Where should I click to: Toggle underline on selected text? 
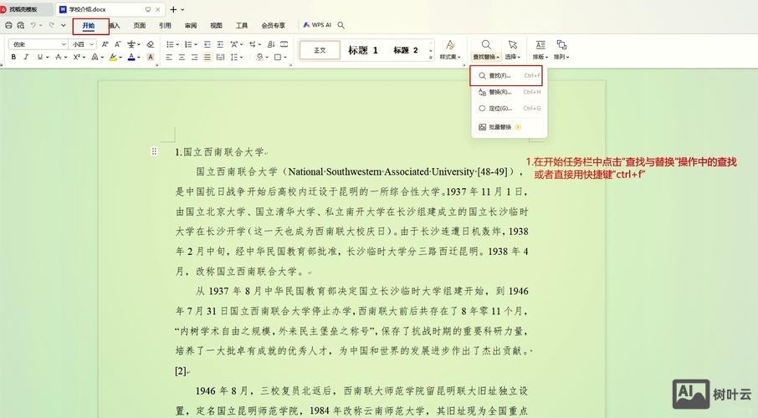[39, 57]
